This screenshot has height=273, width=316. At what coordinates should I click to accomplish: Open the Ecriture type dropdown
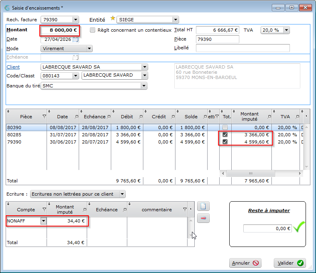click(x=122, y=194)
